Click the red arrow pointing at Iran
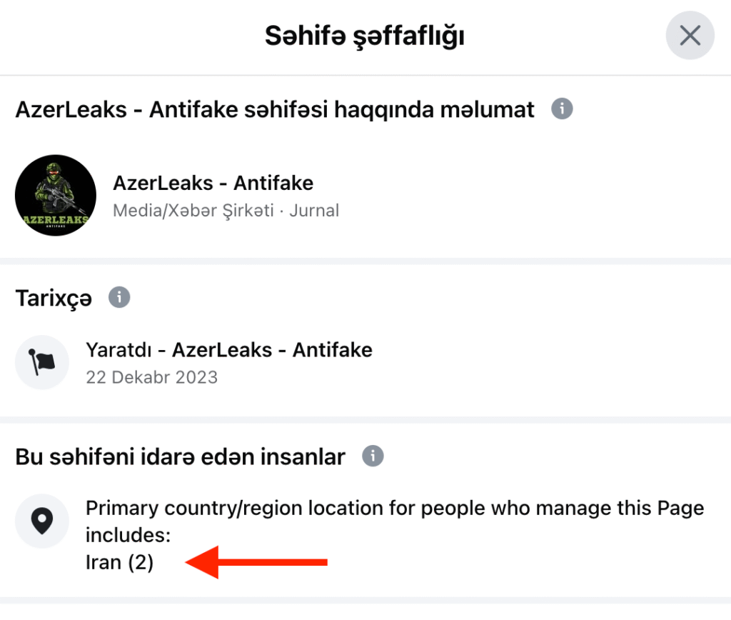Screen dimensions: 731x620 (x=256, y=563)
